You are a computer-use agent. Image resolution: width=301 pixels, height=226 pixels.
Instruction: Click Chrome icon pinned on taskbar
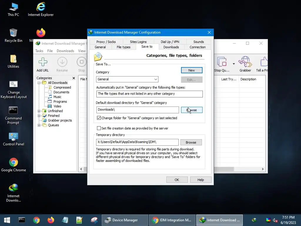(36, 220)
